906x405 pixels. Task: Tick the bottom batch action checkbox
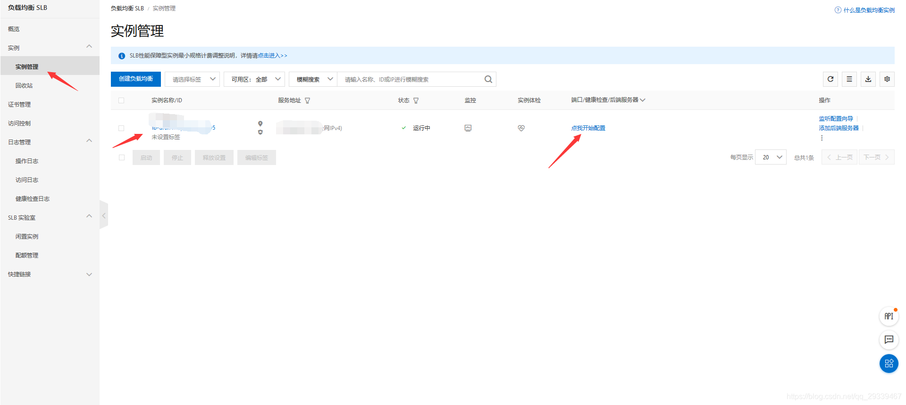coord(122,157)
